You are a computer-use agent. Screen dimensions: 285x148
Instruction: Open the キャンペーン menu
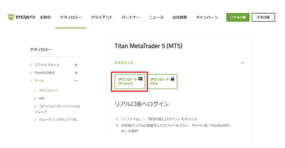click(207, 17)
